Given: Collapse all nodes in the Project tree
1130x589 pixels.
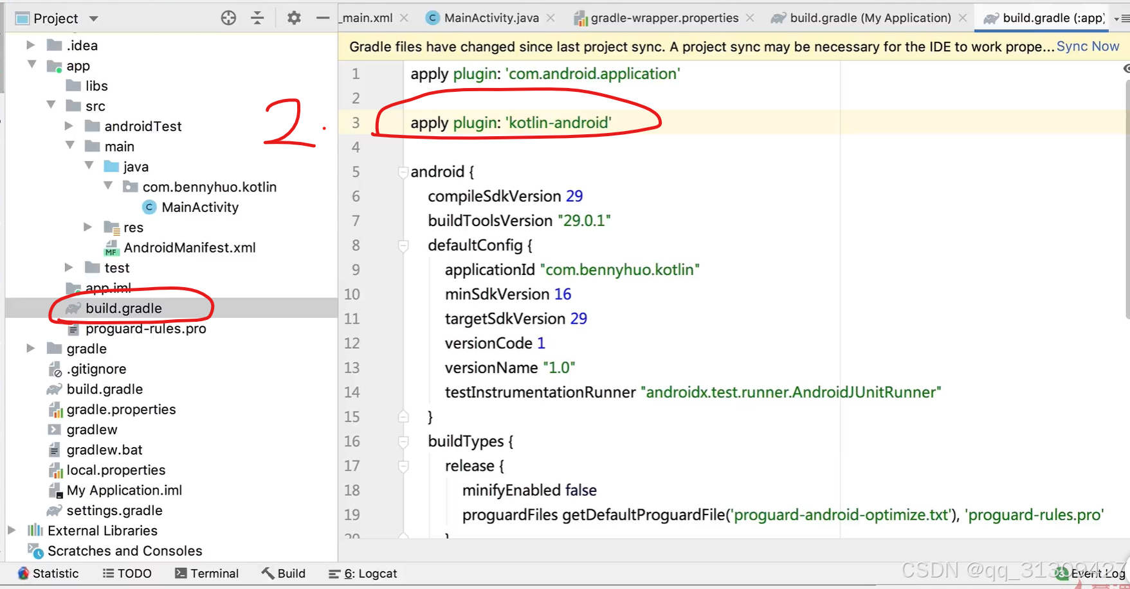Looking at the screenshot, I should click(x=257, y=17).
